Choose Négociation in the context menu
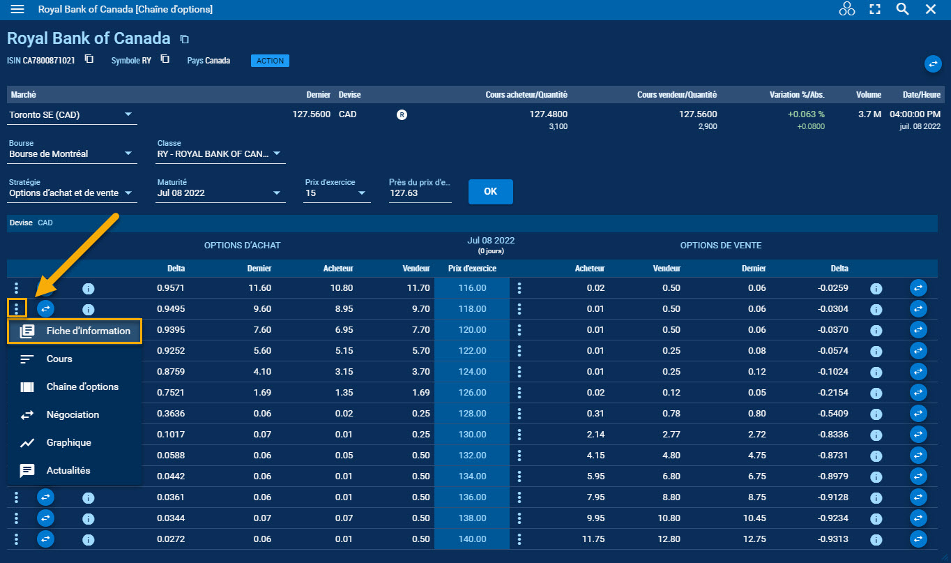Image resolution: width=951 pixels, height=563 pixels. point(73,414)
